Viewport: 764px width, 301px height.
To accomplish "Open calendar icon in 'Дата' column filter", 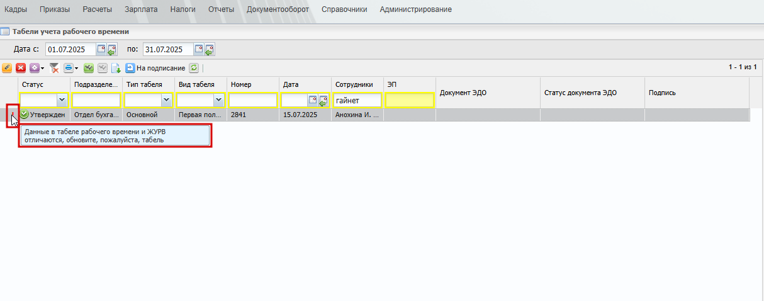I will coord(312,100).
